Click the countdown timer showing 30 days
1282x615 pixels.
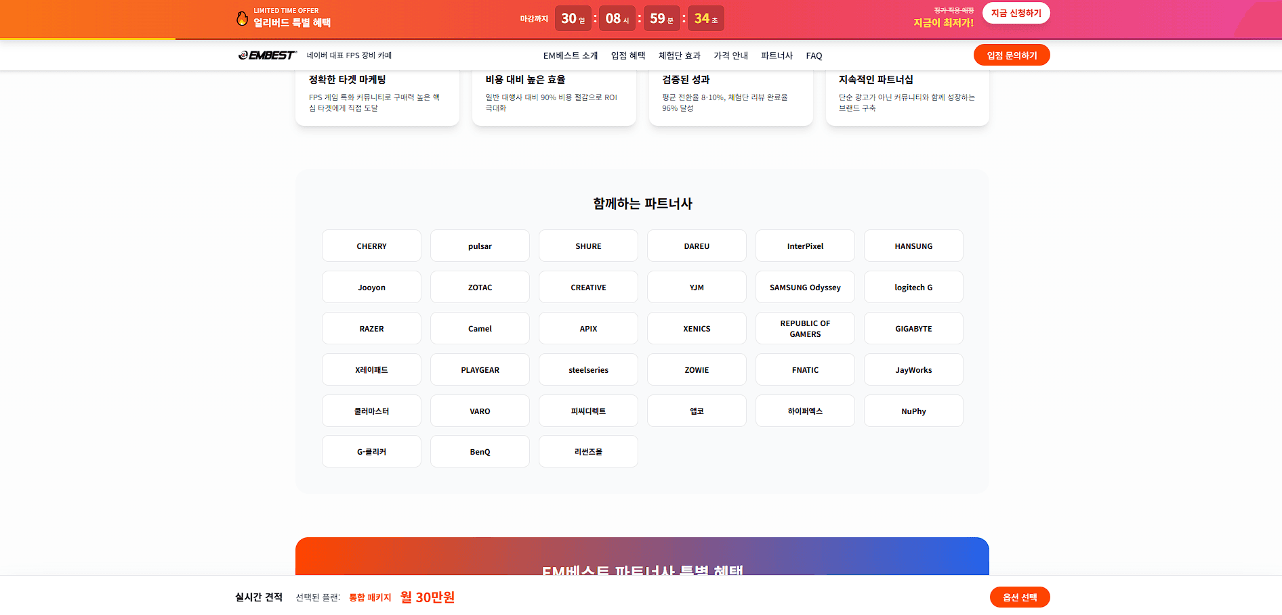[x=573, y=18]
